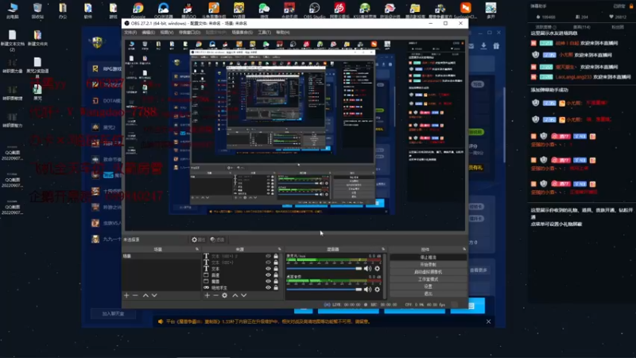Viewport: 636px width, 358px height.
Task: Open the 回收站 recycle bin icon
Action: coord(37,10)
